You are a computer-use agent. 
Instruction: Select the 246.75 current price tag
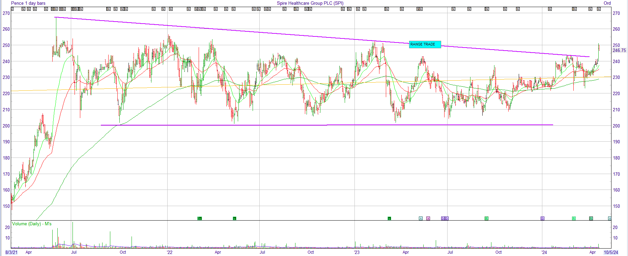pyautogui.click(x=619, y=50)
